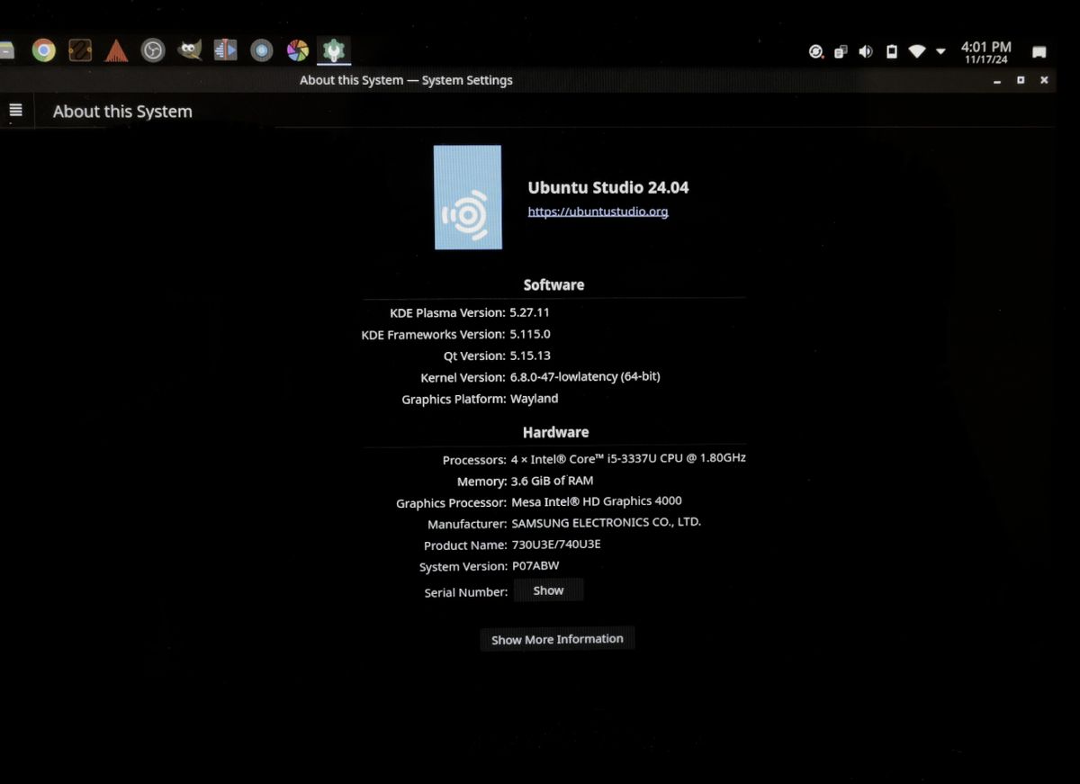
Task: Check the battery status tray icon
Action: 891,51
